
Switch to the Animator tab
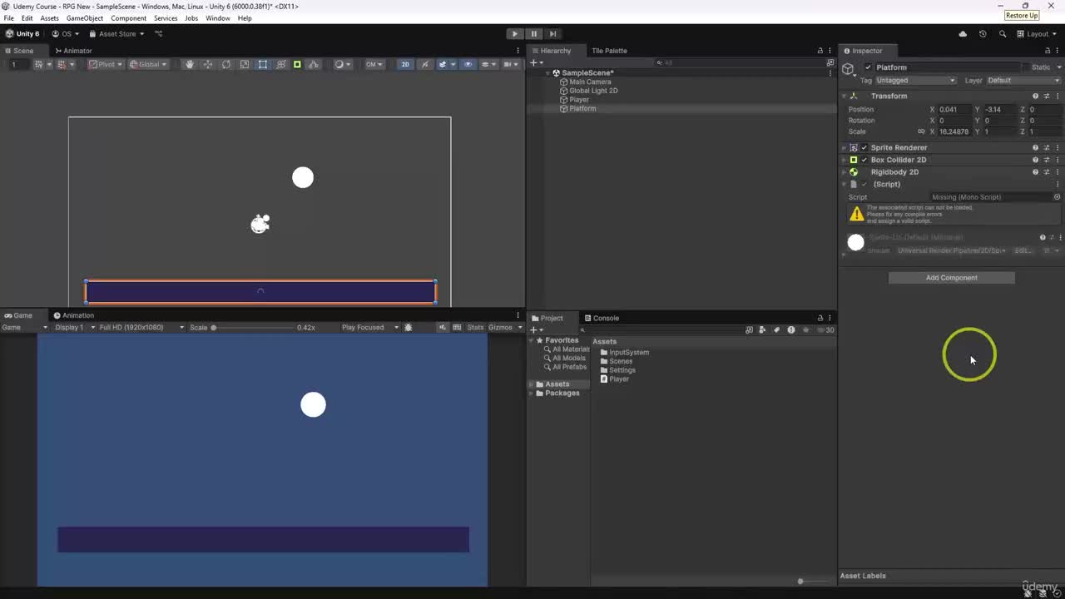(x=73, y=51)
